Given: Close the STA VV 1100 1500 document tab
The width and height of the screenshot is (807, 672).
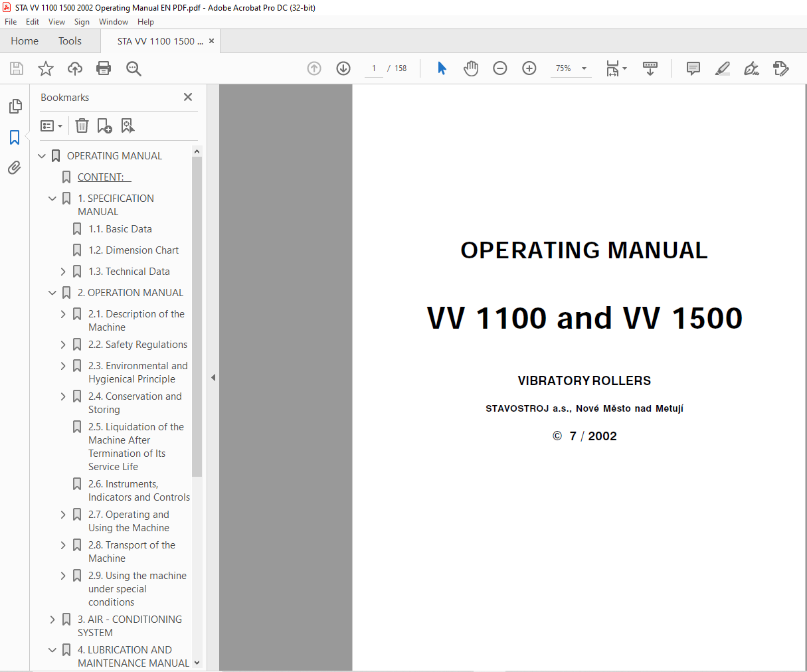Looking at the screenshot, I should tap(211, 41).
